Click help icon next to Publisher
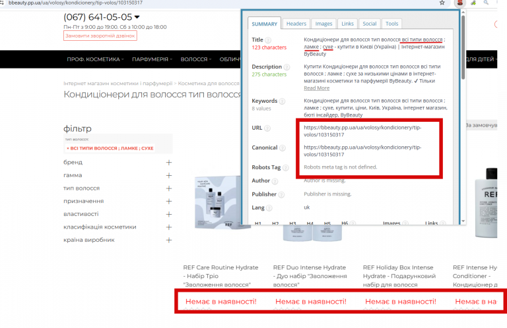This screenshot has height=328, width=507. (x=281, y=194)
